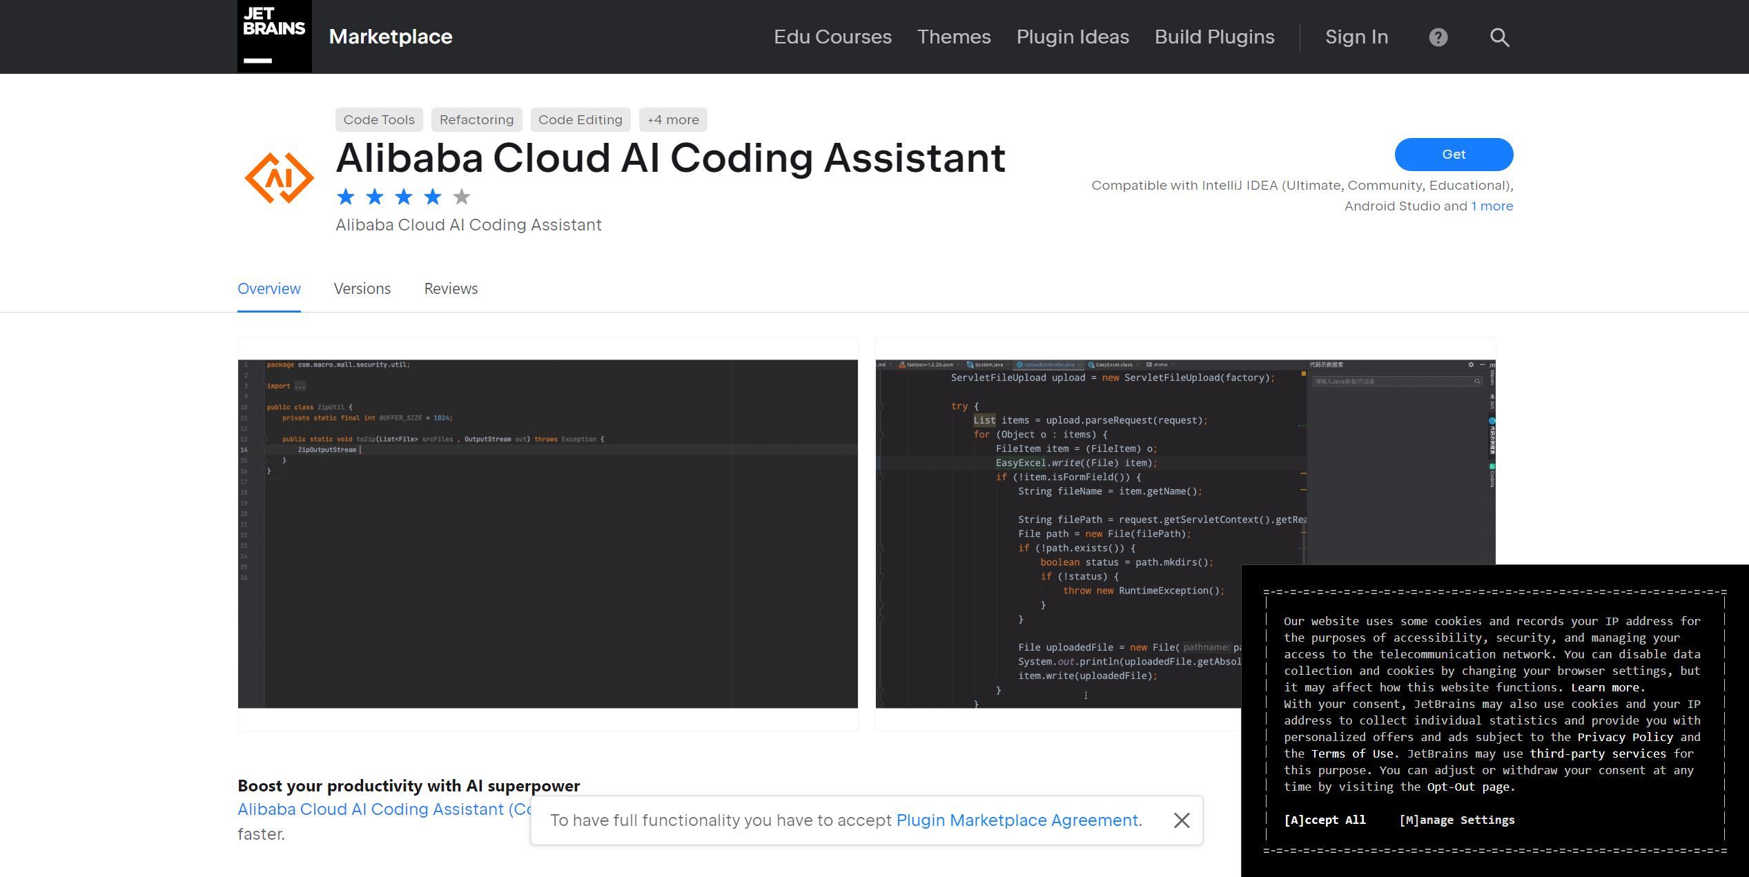Expand the "+4 more" tags chip
The image size is (1749, 877).
[673, 119]
